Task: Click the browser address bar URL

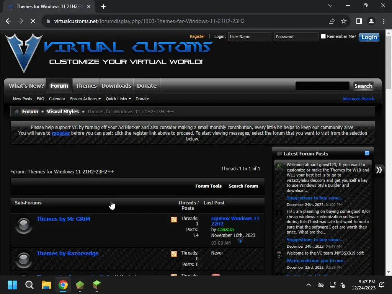Action: click(x=150, y=21)
